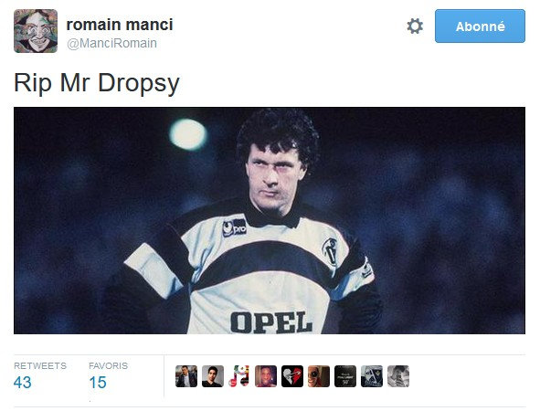The image size is (540, 411).
Task: Select the 'Rip Mr Dropsy' tweet text
Action: pos(97,83)
